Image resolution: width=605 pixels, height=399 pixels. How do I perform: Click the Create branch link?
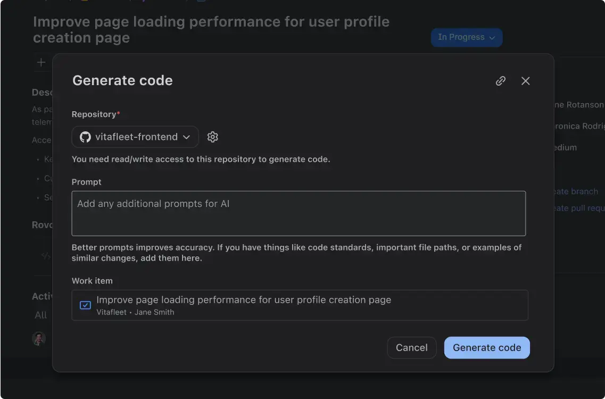click(x=576, y=192)
